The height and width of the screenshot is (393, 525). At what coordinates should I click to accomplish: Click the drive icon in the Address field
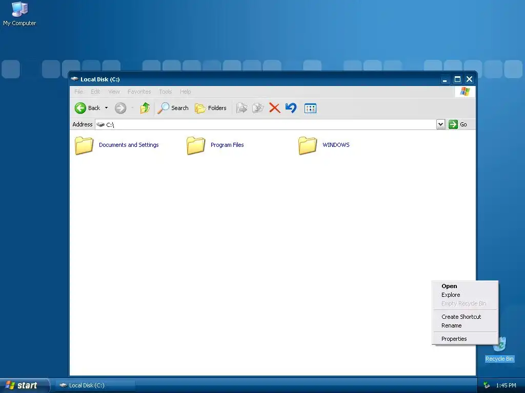(100, 124)
